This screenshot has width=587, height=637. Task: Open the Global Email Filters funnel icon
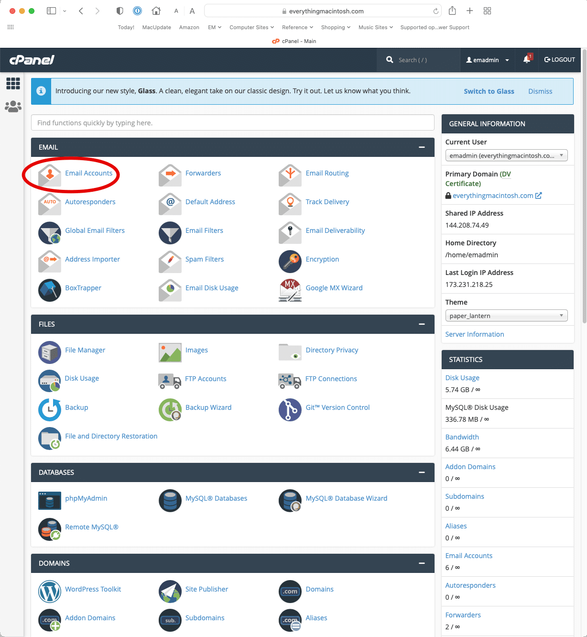(x=50, y=232)
